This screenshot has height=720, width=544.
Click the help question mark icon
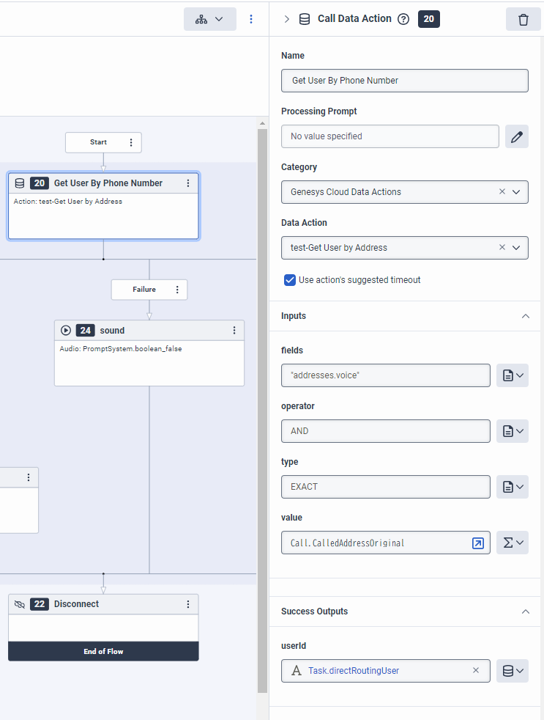pos(403,19)
